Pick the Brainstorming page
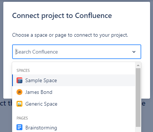Screen dimensions: 153x132 click(74, 127)
